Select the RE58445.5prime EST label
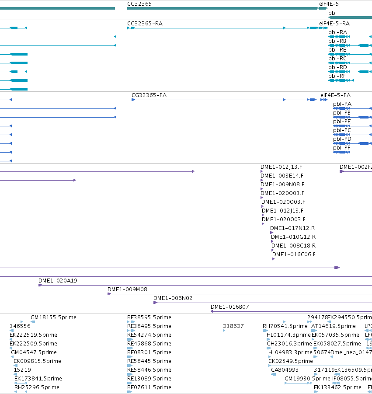Viewport: 372px width, 394px height. point(149,361)
